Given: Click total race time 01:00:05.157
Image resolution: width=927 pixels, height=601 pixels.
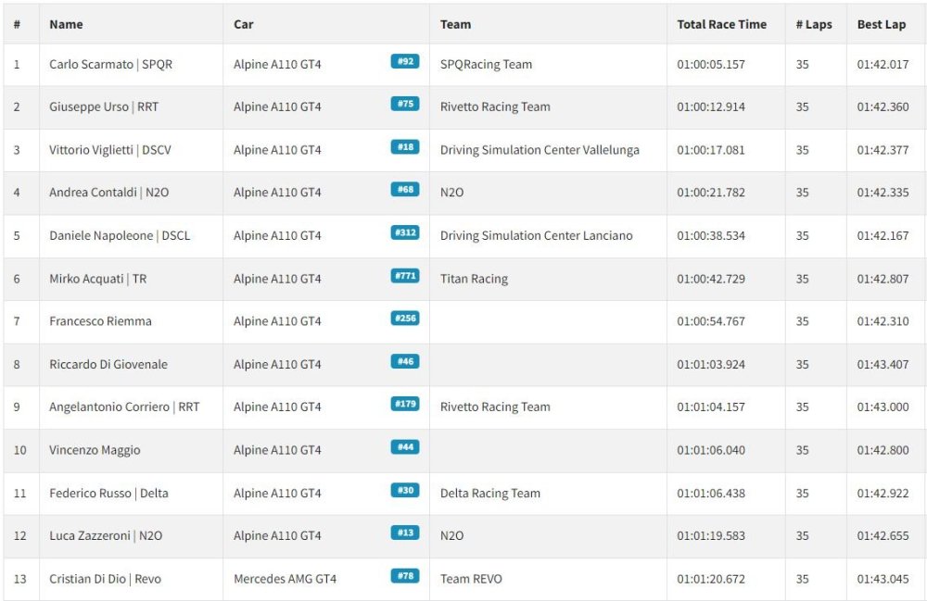Looking at the screenshot, I should click(711, 64).
